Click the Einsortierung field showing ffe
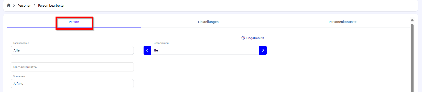Screen dimensions: 422x92 coord(205,50)
